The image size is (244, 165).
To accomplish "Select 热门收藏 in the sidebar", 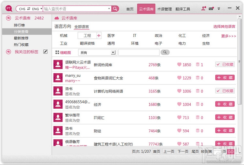I will [x=21, y=45].
